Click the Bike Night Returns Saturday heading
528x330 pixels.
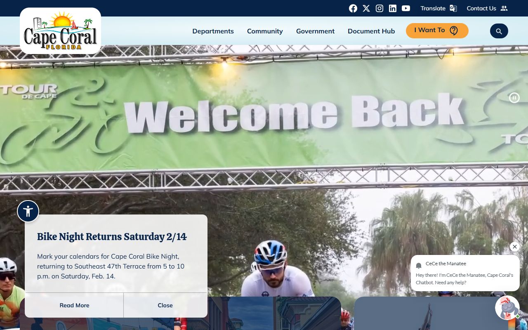point(112,236)
